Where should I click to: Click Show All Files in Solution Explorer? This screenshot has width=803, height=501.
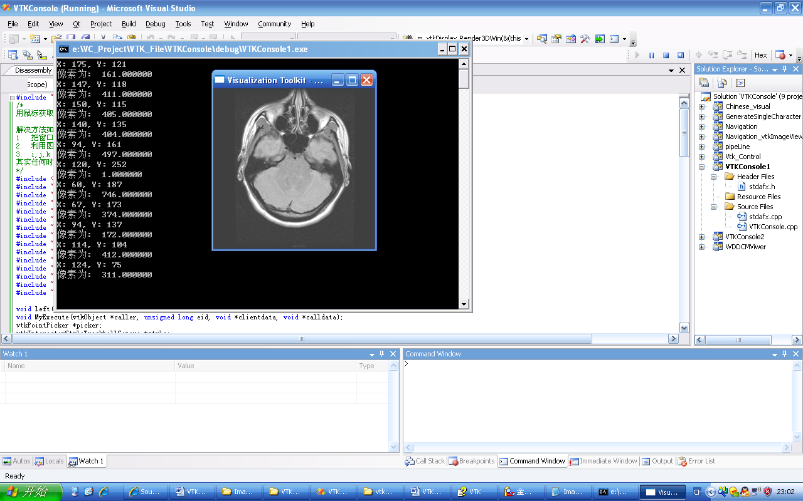click(722, 83)
